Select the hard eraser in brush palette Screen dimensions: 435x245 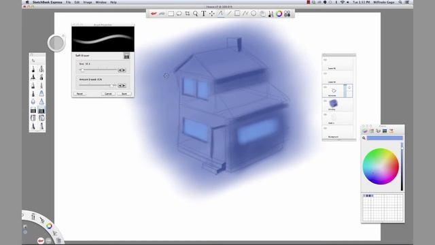pos(33,110)
